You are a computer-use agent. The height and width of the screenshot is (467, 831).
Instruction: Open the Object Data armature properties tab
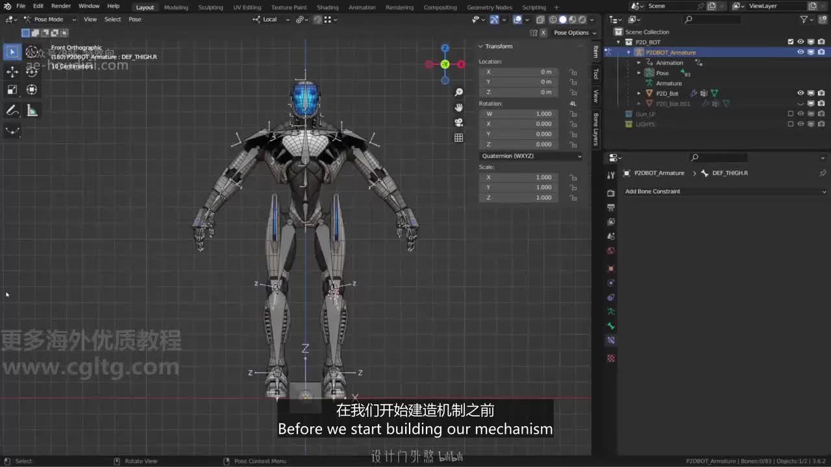point(611,312)
